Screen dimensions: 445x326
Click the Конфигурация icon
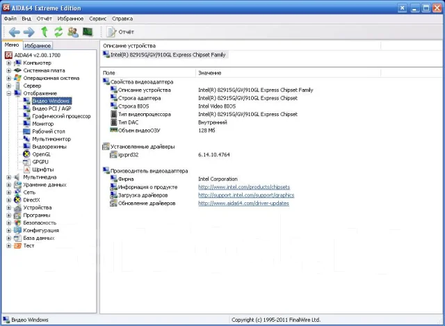(x=17, y=230)
